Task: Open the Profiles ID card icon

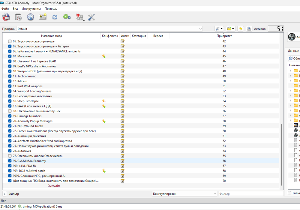Action: 43,17
